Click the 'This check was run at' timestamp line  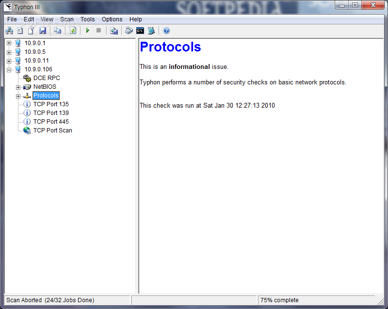[207, 105]
